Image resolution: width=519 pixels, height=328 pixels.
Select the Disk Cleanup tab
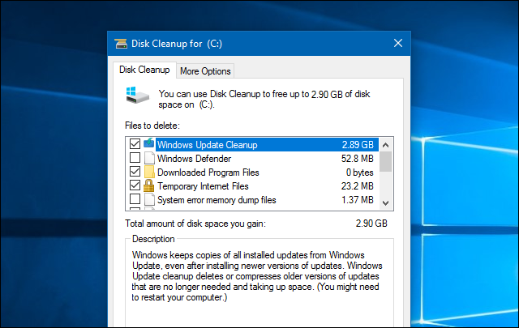tap(144, 70)
